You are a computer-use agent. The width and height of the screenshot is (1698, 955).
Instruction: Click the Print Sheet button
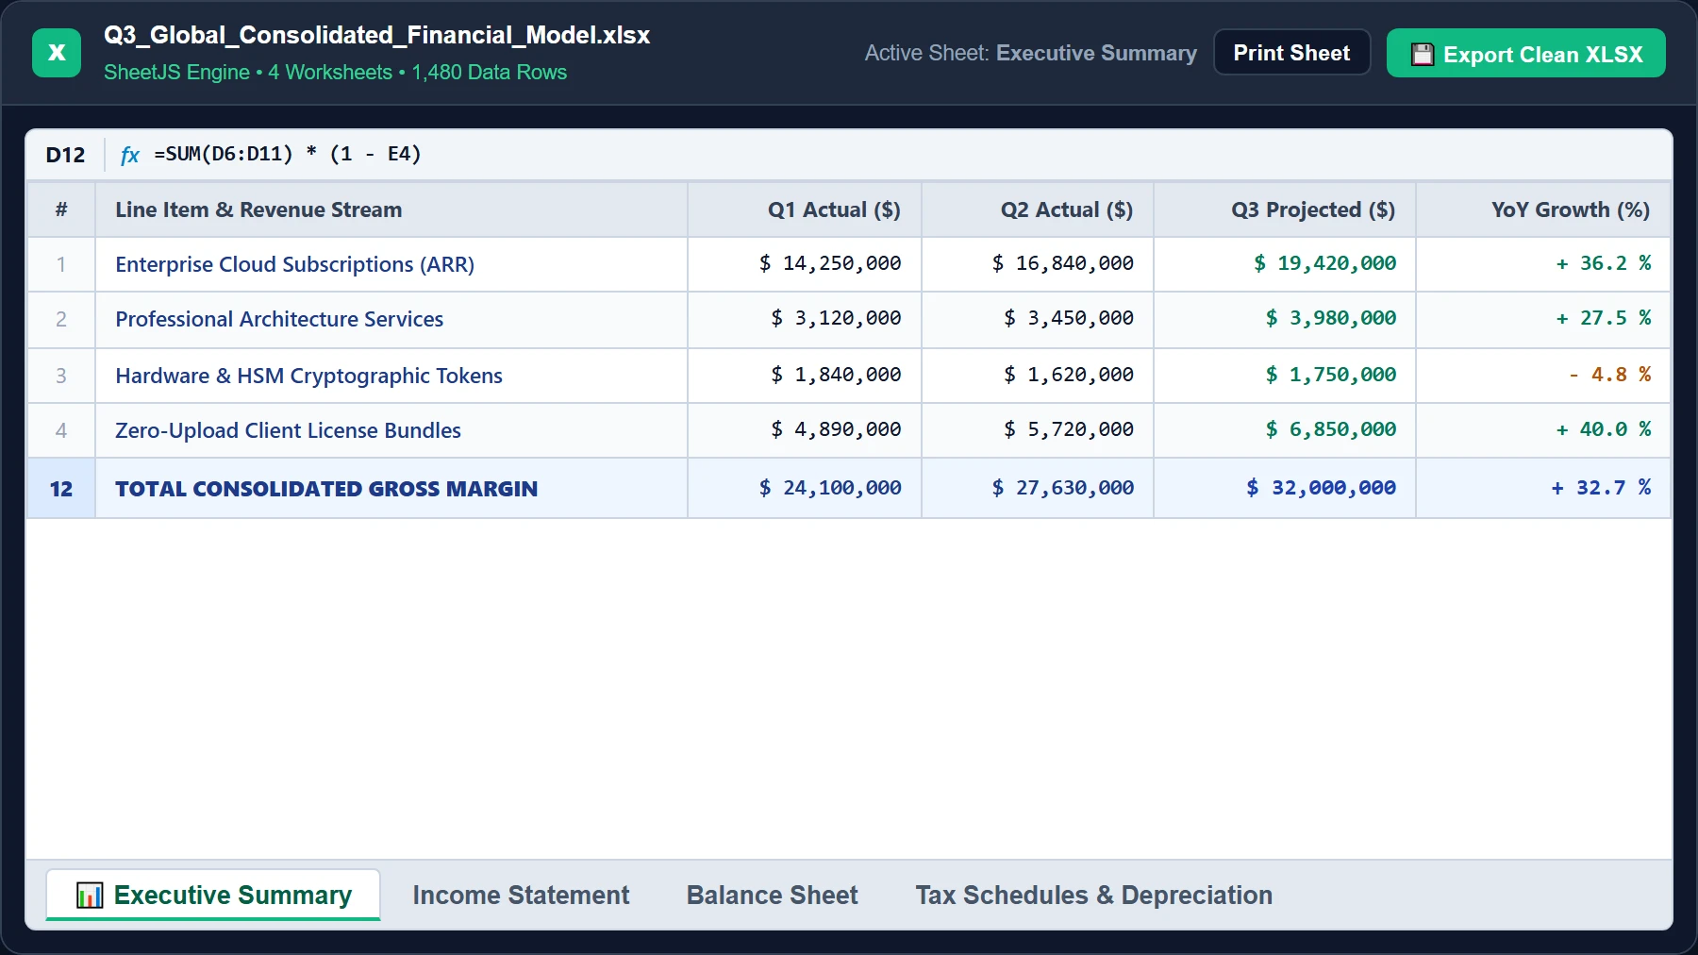pos(1291,53)
